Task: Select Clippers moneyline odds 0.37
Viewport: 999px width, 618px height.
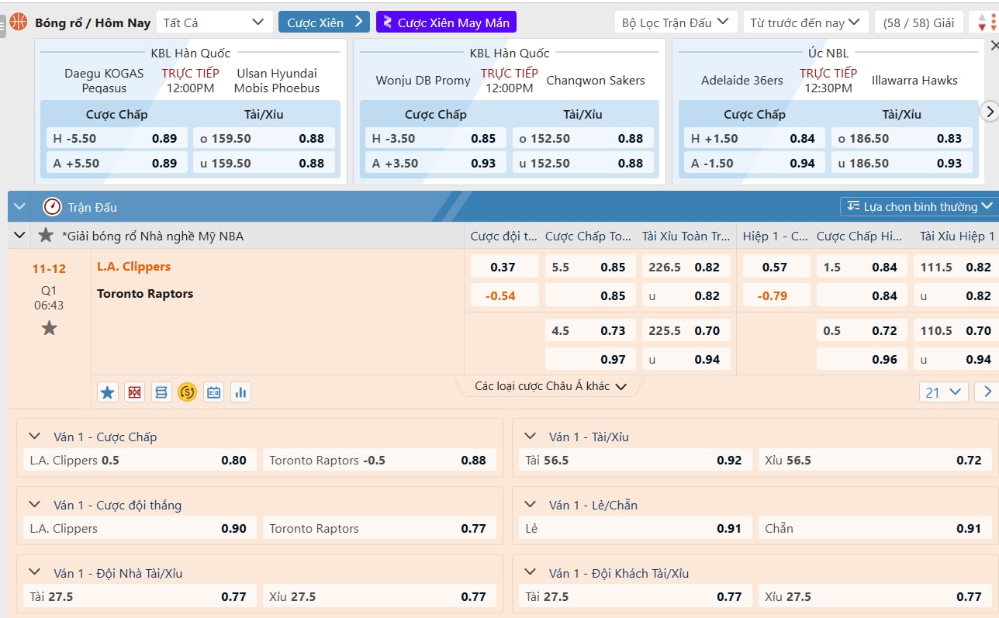Action: point(504,267)
